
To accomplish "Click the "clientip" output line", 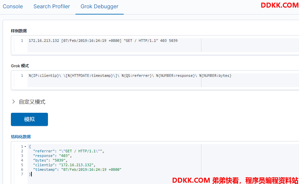I will coord(64,165).
